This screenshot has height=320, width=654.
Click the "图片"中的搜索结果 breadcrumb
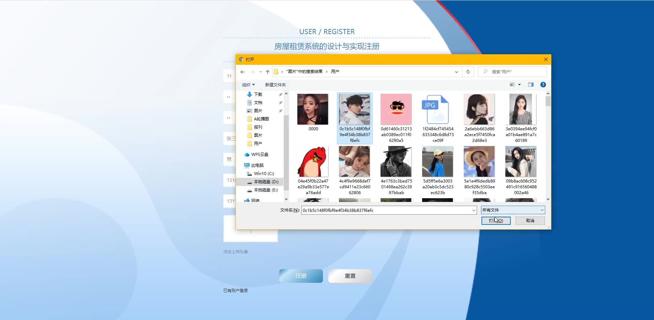click(304, 72)
